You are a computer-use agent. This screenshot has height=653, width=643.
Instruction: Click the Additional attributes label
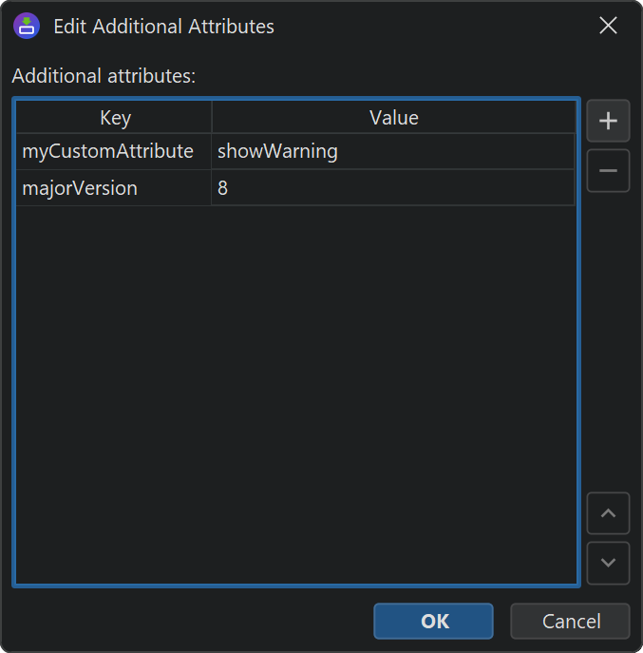pos(104,76)
